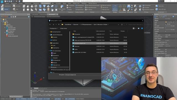Screen dimensions: 177x100
Task: Toggle ОРТО mode in status bar
Action: [52, 99]
